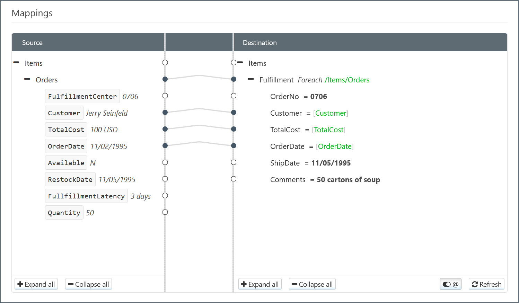Open the green /Items/Orders Foreach path
The image size is (519, 303).
tap(347, 80)
